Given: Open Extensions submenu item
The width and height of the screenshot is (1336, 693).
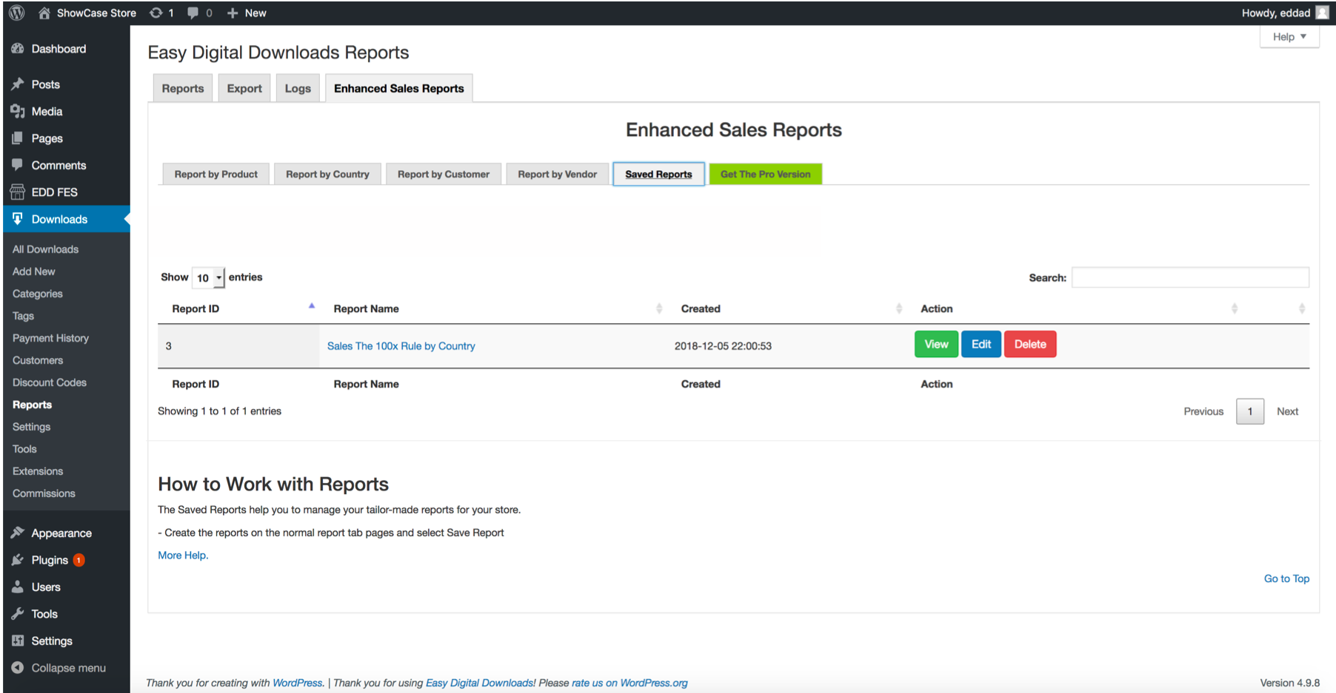Looking at the screenshot, I should click(x=38, y=471).
